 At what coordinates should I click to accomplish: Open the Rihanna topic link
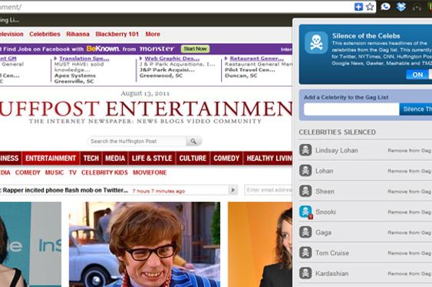(x=77, y=34)
